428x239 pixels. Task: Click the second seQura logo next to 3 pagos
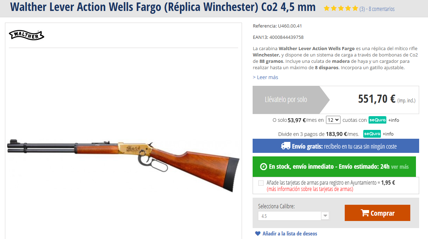(372, 134)
